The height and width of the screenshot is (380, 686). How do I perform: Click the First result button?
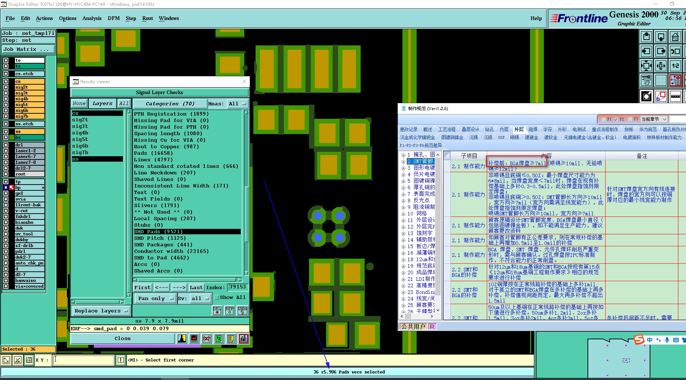[x=143, y=287]
